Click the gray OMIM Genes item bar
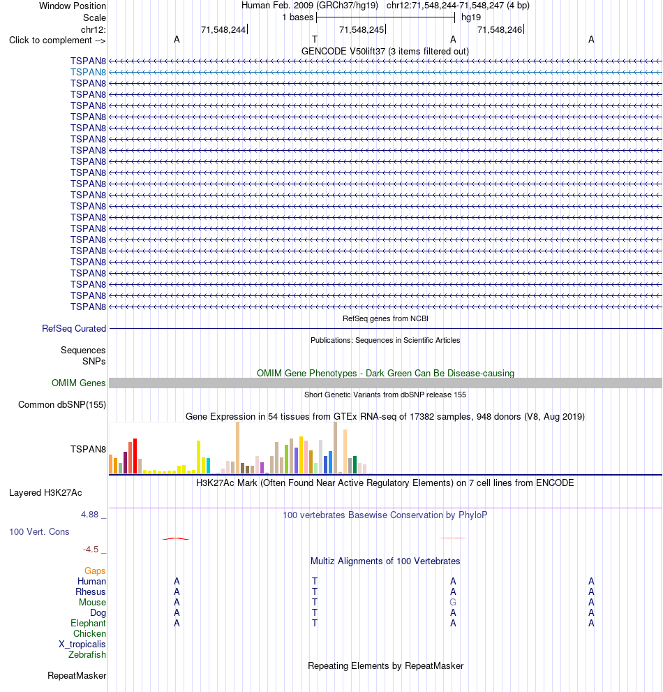Viewport: 663px width, 692px height. 385,383
